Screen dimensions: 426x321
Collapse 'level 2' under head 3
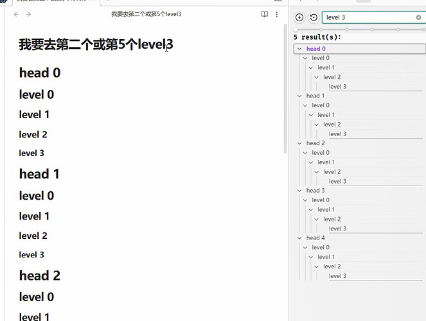point(317,220)
